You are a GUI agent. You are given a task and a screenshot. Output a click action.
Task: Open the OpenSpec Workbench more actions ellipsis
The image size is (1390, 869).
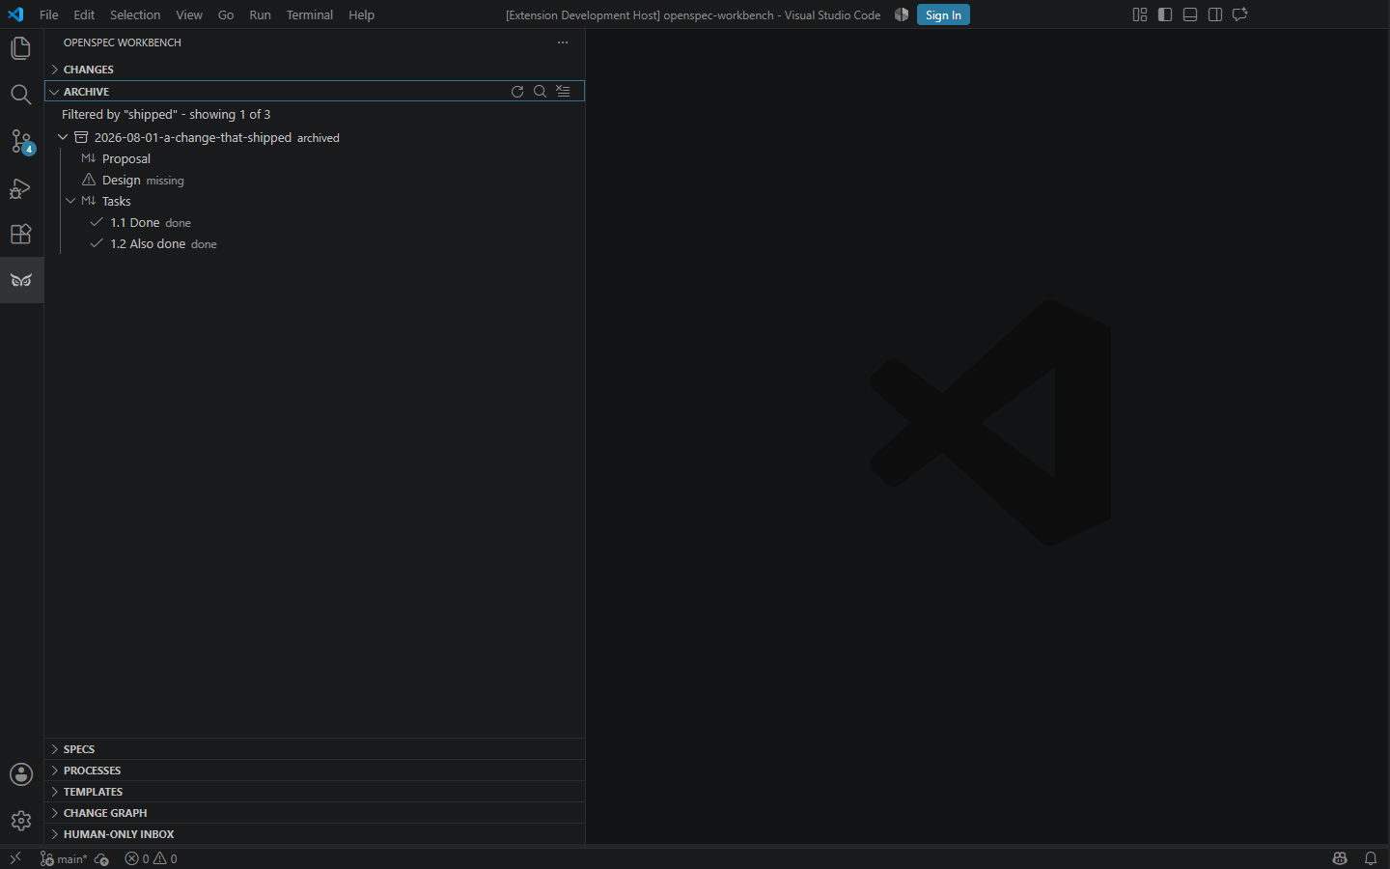[x=563, y=42]
